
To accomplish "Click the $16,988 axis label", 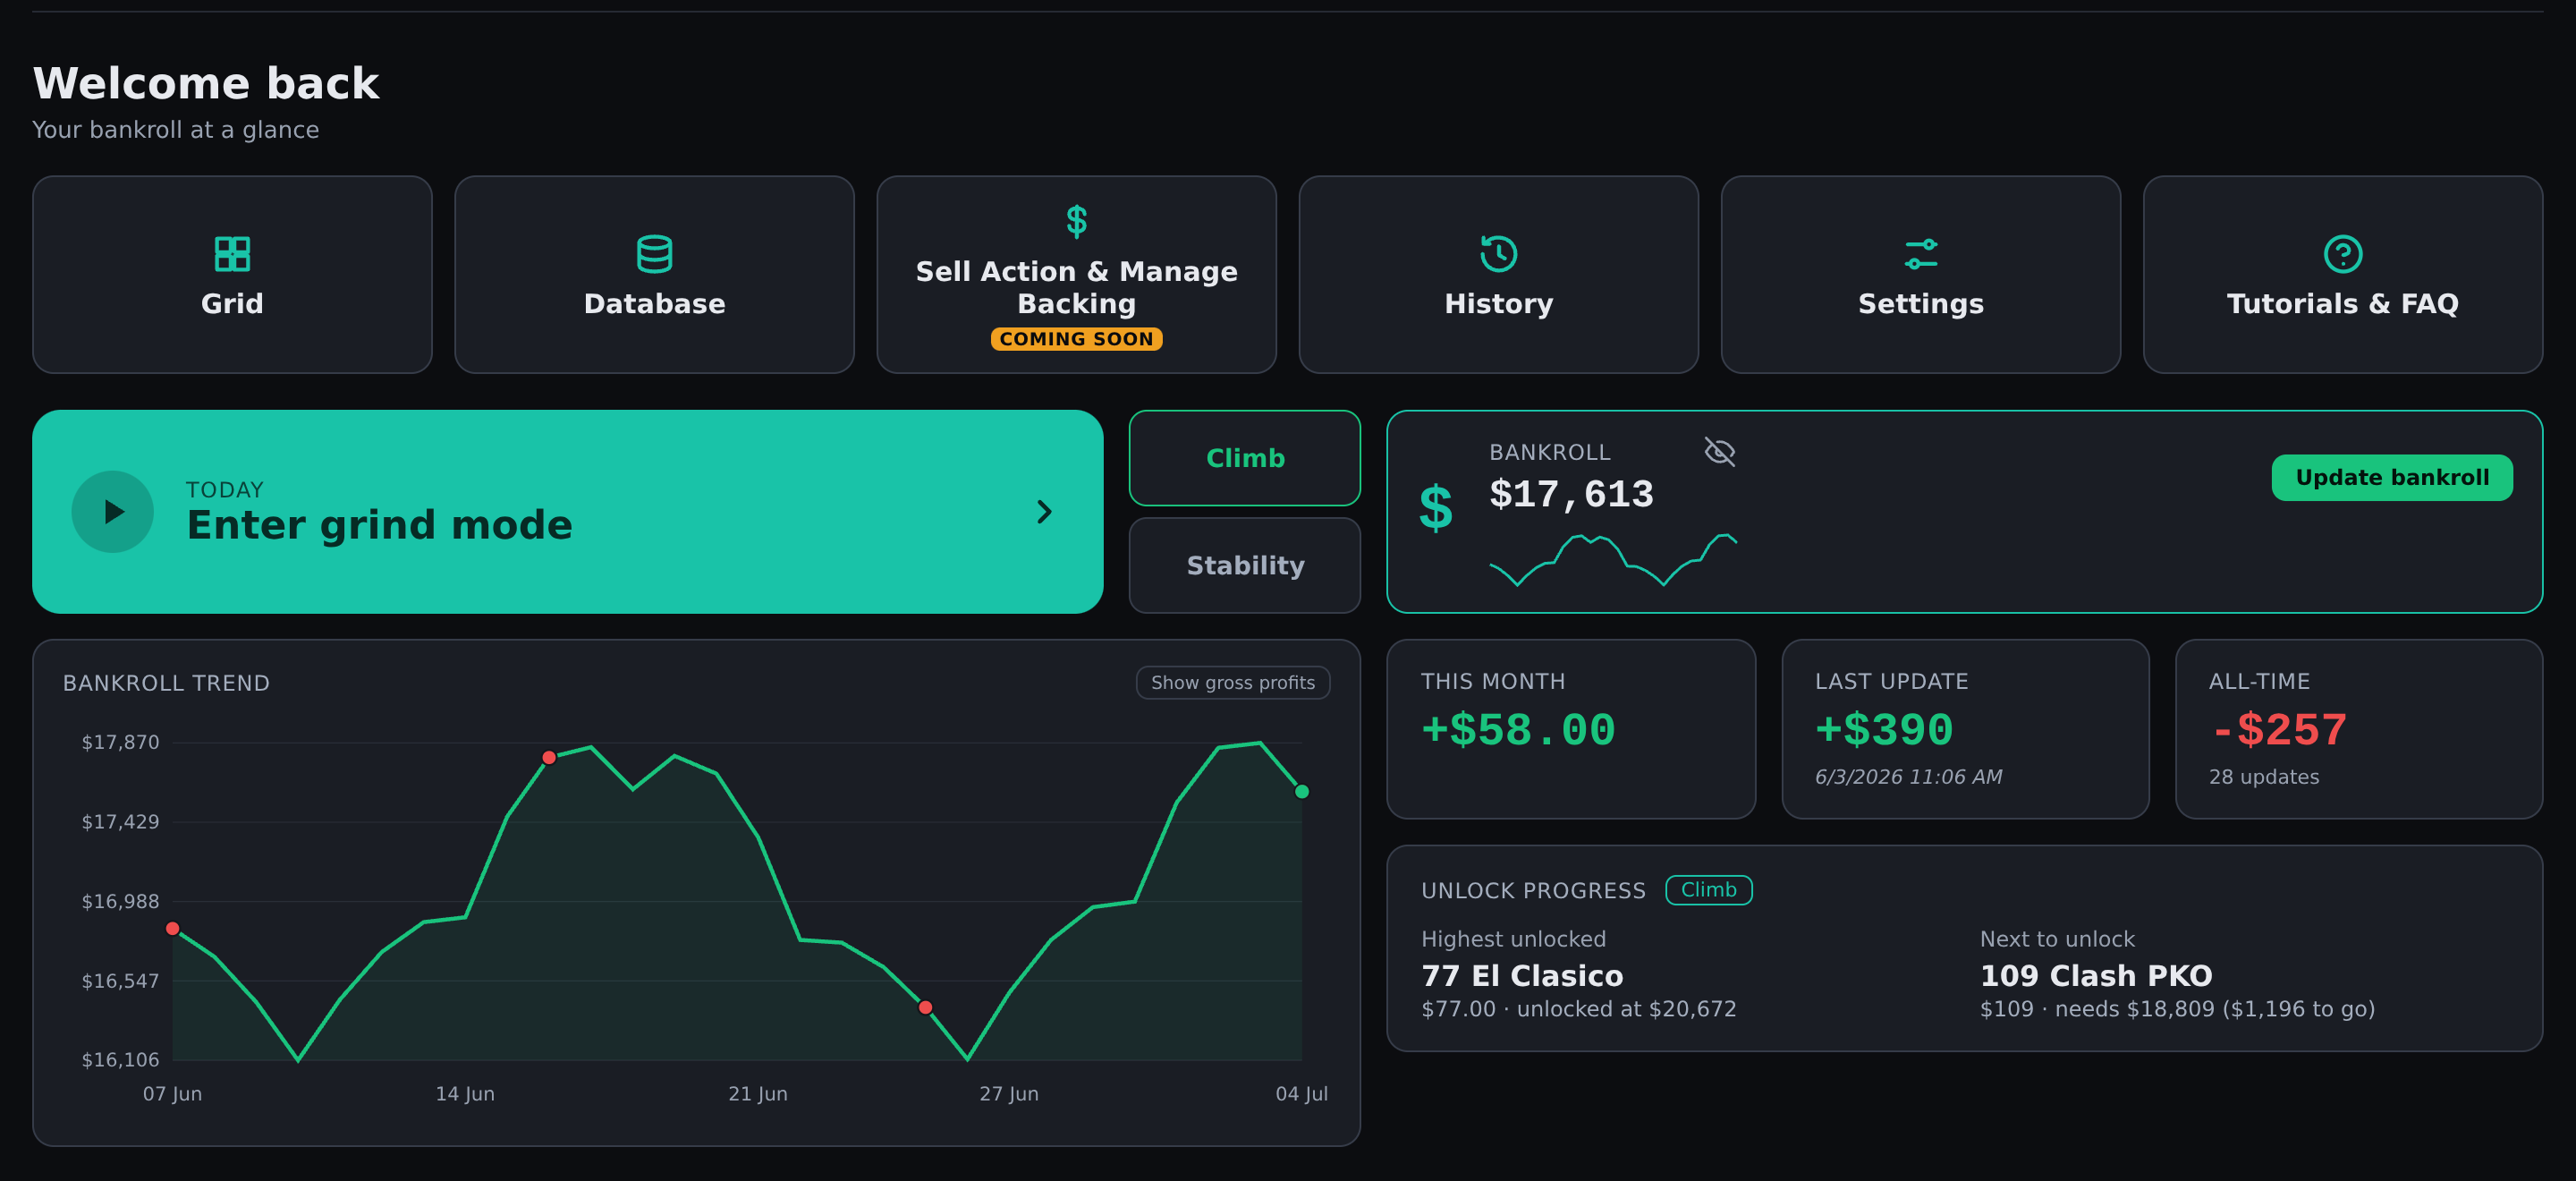I will (x=120, y=902).
